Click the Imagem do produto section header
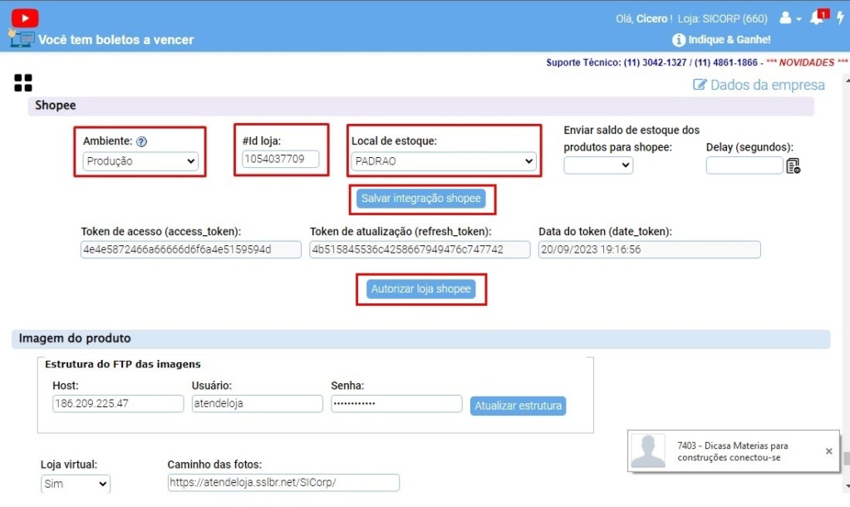The height and width of the screenshot is (507, 850). 420,338
